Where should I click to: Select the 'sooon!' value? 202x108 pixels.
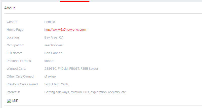point(49,61)
